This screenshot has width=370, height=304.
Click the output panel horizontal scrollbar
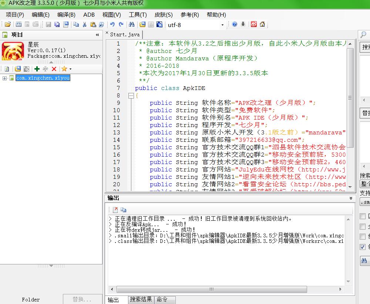click(x=211, y=289)
